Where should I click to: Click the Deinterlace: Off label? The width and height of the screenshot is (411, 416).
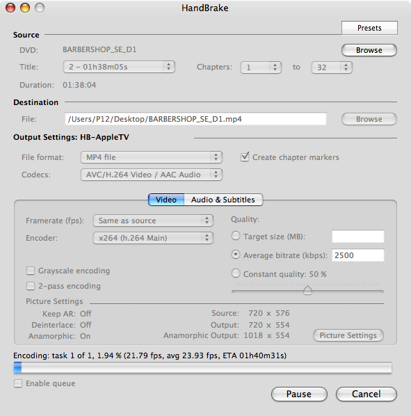tap(61, 325)
